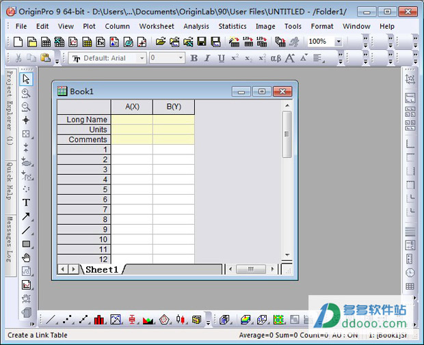Toggle Underline formatting

tap(221, 58)
